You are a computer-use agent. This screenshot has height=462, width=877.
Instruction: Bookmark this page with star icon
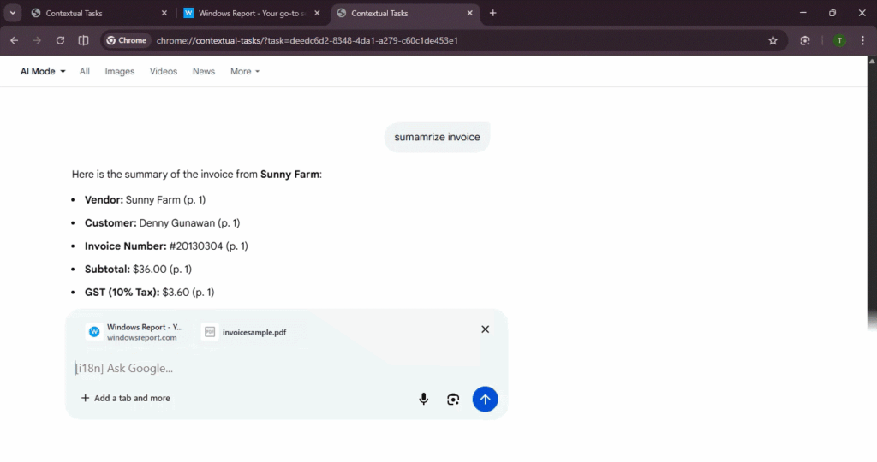pos(773,40)
